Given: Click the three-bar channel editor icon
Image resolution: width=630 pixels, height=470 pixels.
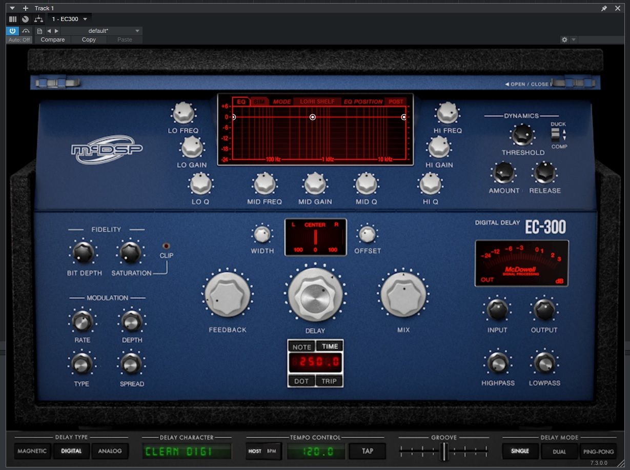Looking at the screenshot, I should [13, 19].
